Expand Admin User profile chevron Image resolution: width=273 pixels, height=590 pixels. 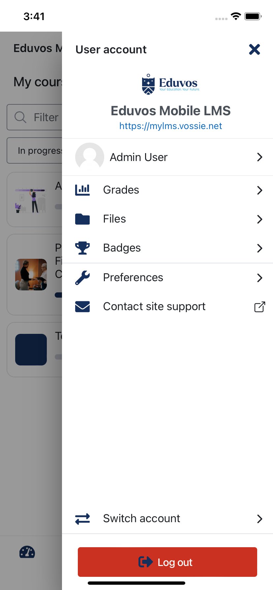259,157
